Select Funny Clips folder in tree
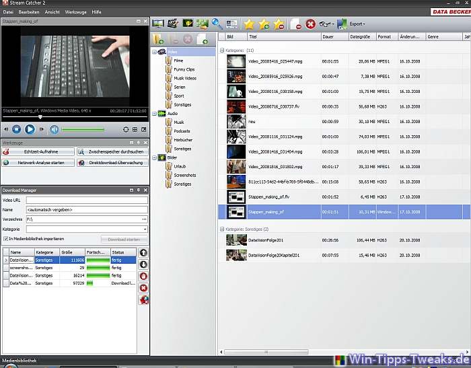471x368 pixels. (184, 69)
